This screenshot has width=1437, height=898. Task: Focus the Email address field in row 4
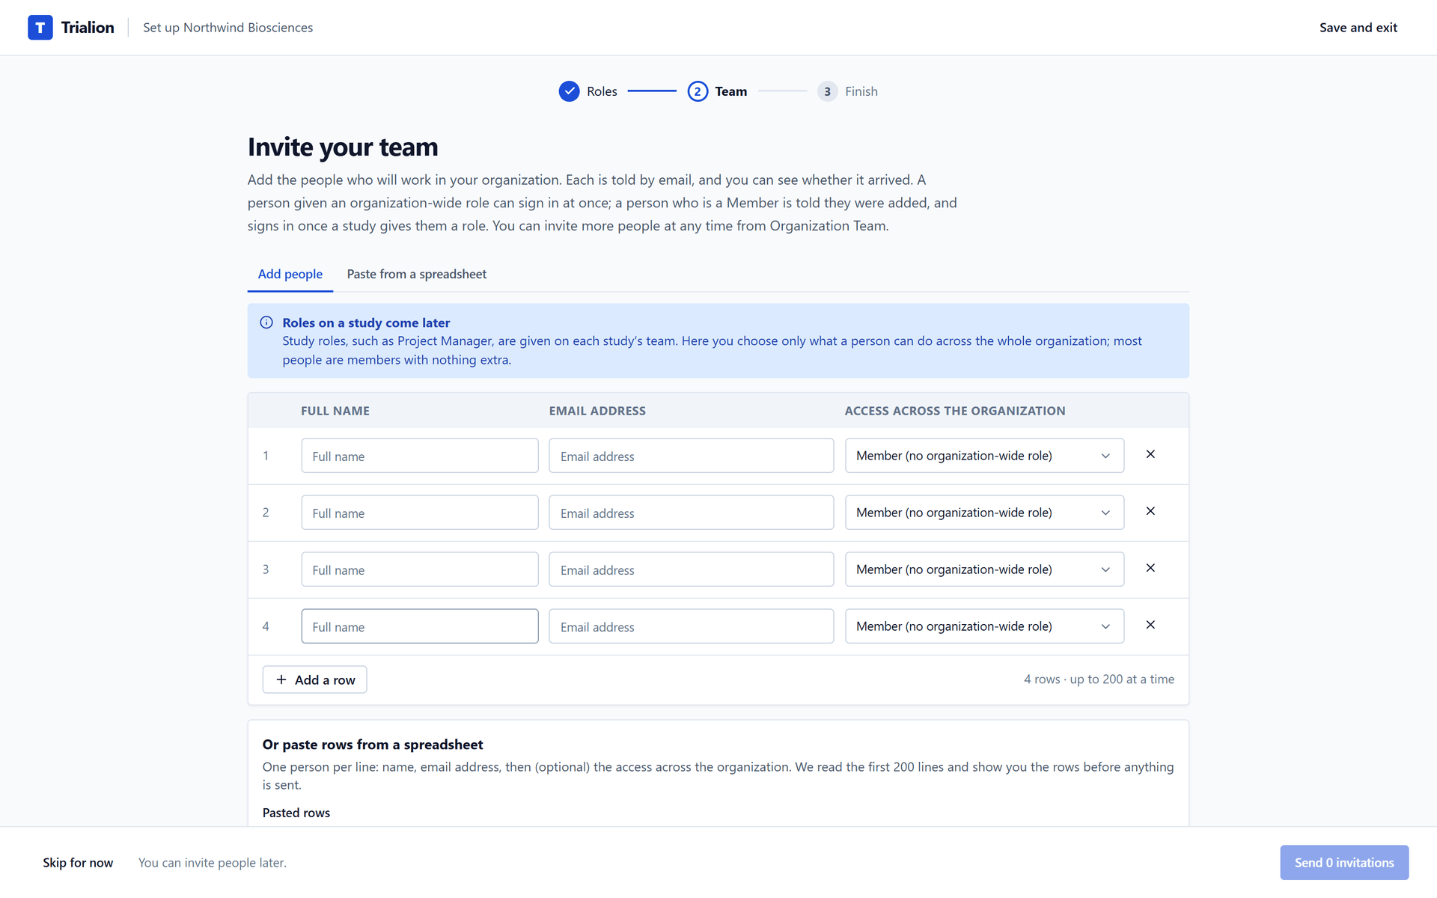coord(691,626)
